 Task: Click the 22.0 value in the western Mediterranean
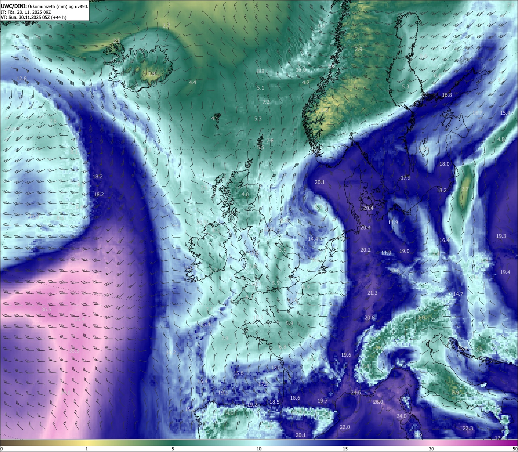pos(345,427)
